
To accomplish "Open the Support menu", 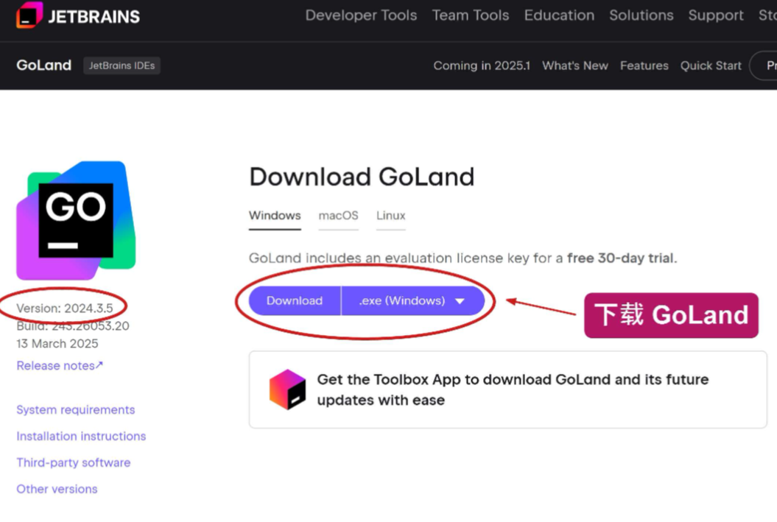I will 716,15.
